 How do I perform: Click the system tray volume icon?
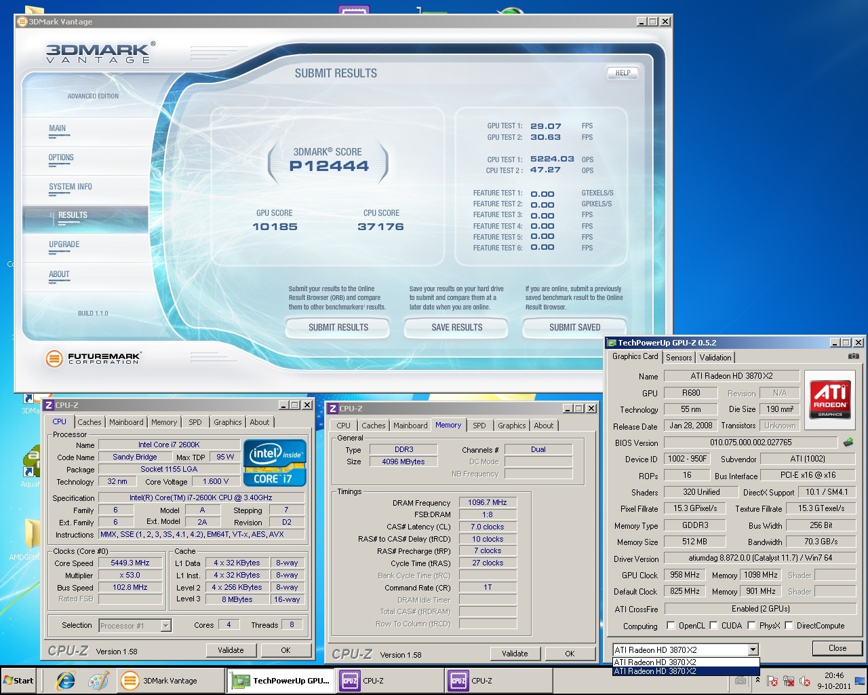pos(805,681)
